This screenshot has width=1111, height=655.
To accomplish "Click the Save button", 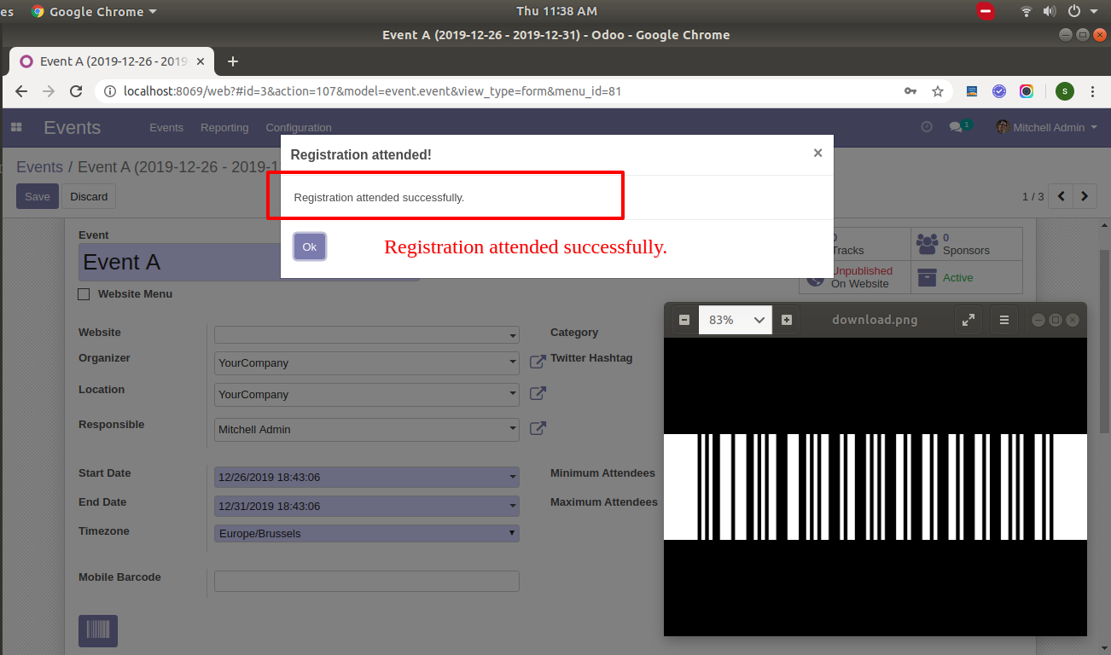I will click(x=38, y=196).
